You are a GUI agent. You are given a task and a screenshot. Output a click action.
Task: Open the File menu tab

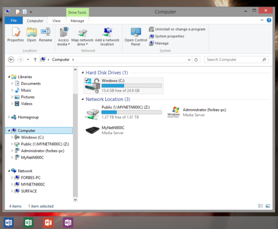14,21
